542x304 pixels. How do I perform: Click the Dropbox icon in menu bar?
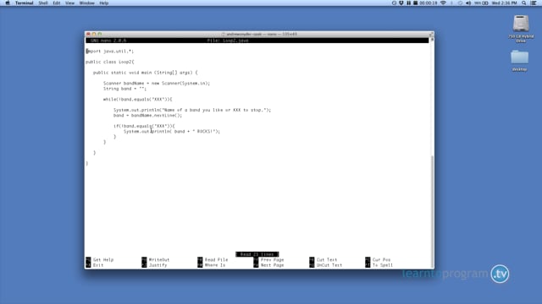tap(401, 3)
